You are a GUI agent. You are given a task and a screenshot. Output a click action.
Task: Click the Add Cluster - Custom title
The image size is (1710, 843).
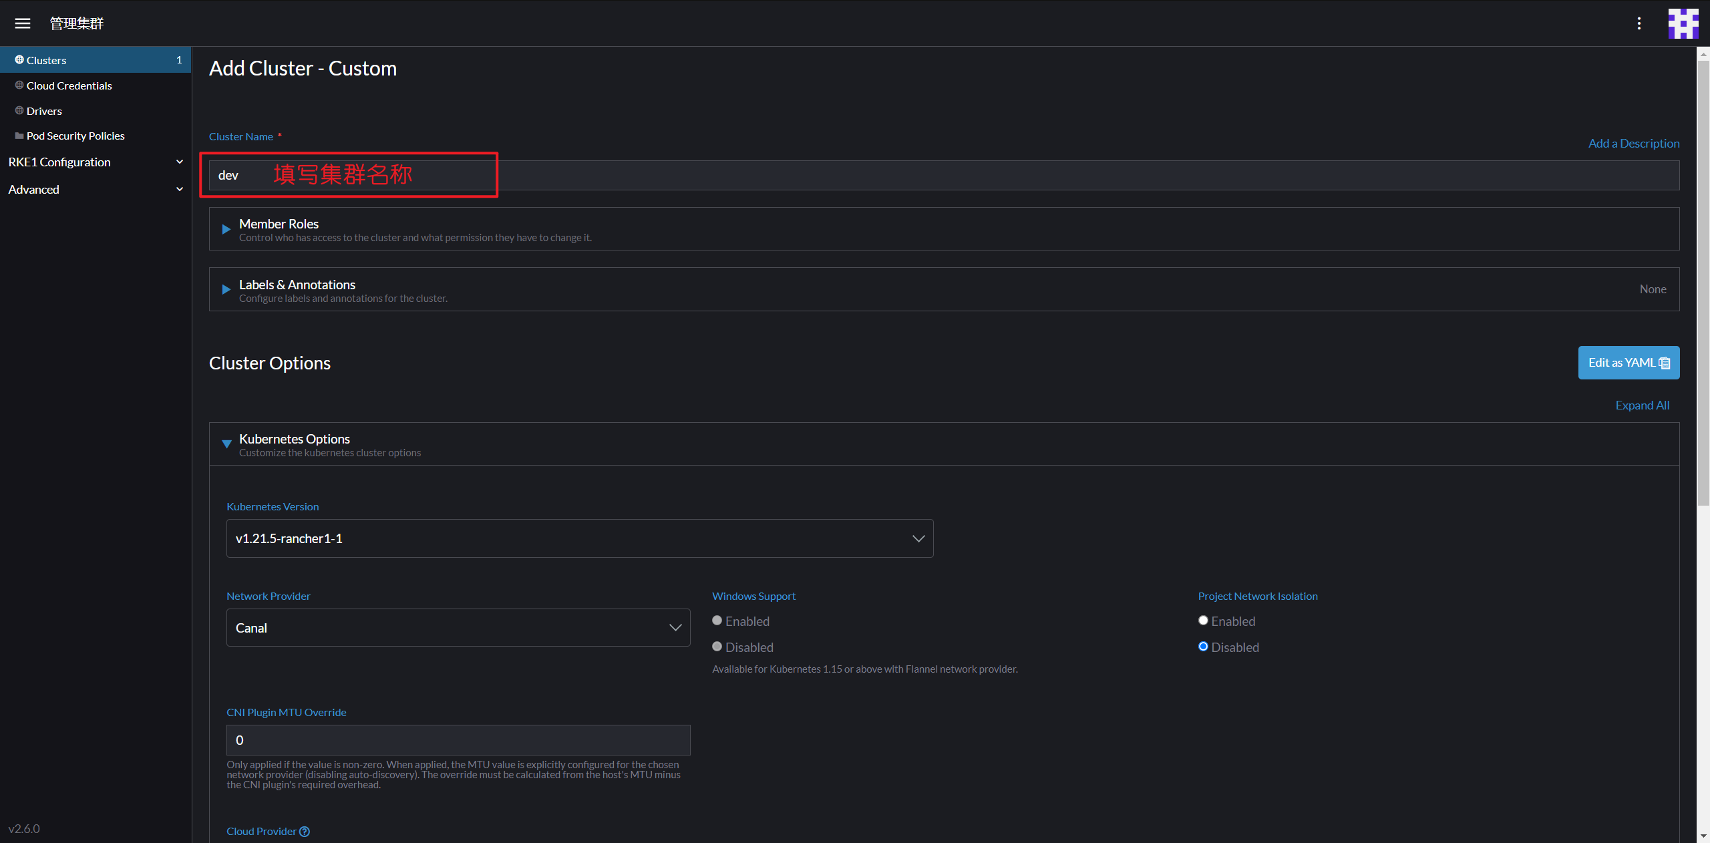pos(303,68)
